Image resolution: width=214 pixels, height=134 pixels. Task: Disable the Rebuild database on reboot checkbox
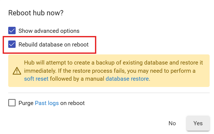click(x=12, y=44)
